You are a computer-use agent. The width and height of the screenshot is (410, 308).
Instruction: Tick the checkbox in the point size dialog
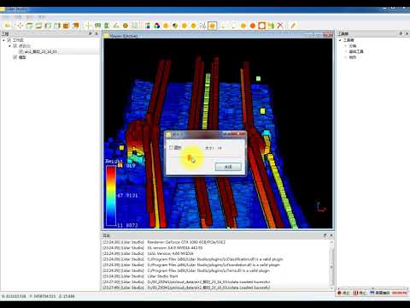click(171, 147)
